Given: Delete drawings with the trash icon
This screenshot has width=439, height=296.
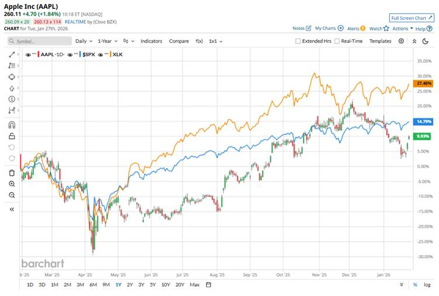Looking at the screenshot, I should click(12, 173).
